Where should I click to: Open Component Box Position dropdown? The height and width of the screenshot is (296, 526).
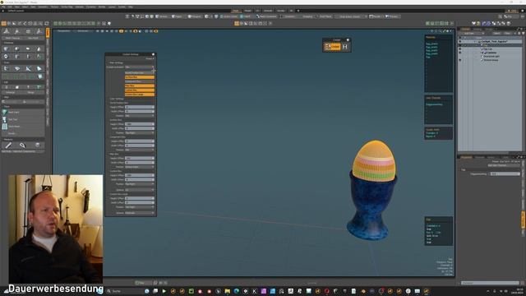coord(140,150)
